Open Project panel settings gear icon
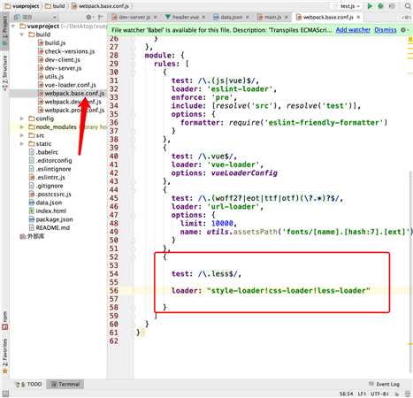 88,17
